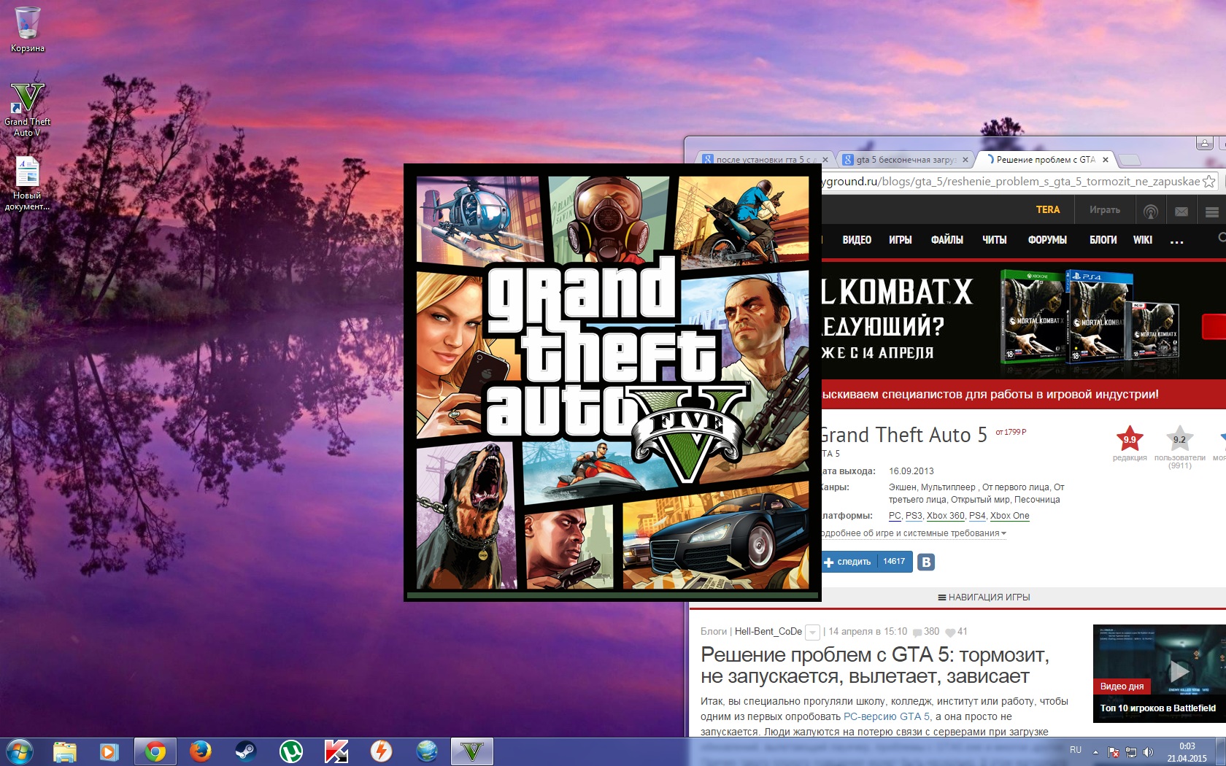The image size is (1226, 766).
Task: Click the site search magnifier icon
Action: (1222, 238)
